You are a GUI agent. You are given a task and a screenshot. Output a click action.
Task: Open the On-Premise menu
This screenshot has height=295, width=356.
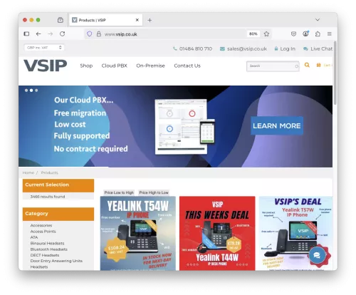[150, 66]
